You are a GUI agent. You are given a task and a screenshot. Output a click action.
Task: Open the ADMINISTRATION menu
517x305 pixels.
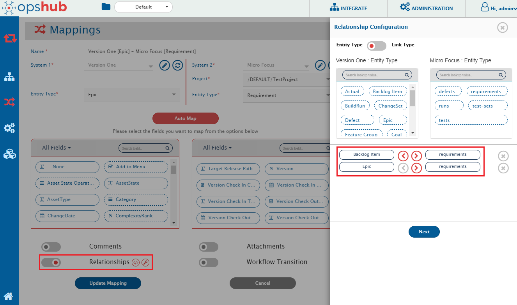pyautogui.click(x=426, y=8)
